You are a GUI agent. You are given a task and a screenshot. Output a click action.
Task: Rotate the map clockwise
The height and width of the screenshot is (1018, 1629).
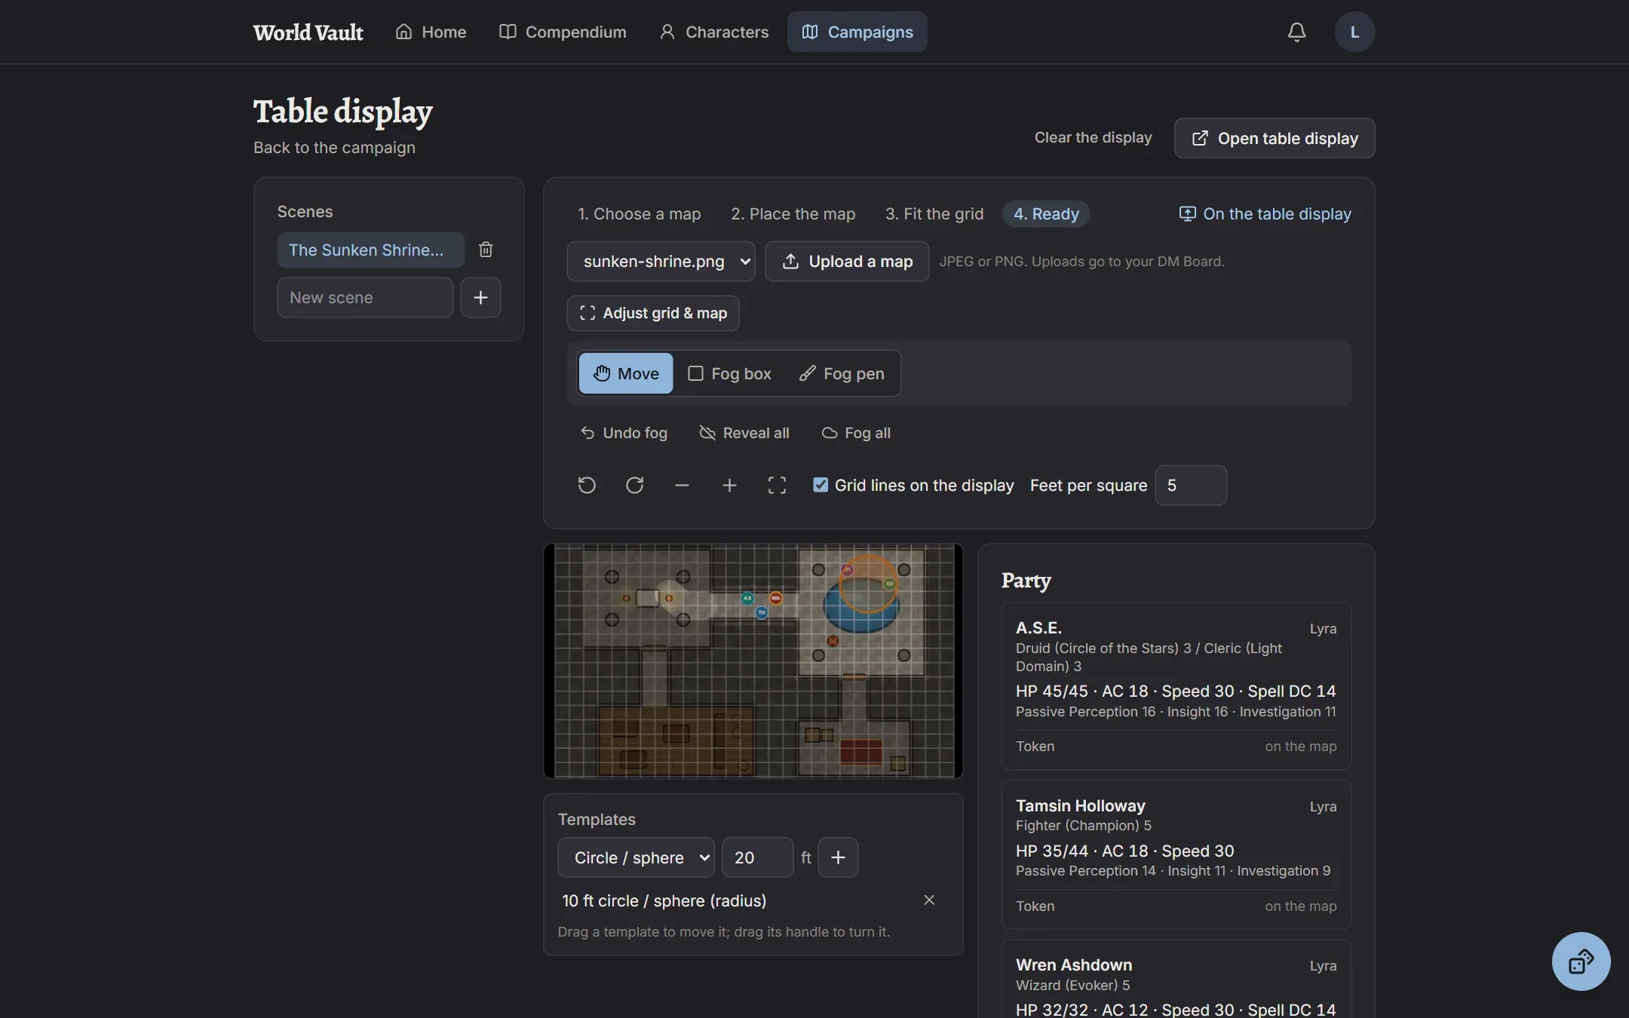(634, 485)
